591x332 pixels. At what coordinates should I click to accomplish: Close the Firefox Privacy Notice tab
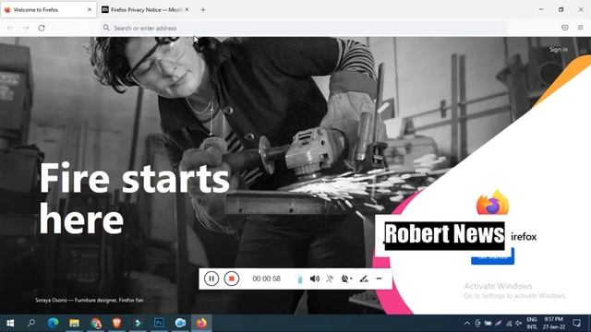click(x=187, y=10)
